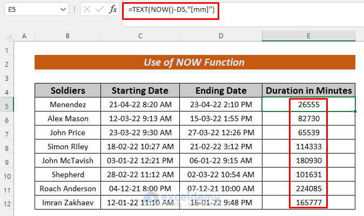Select the cell containing 'Alex Mason'
Viewport: 364px width, 216px height.
point(68,119)
